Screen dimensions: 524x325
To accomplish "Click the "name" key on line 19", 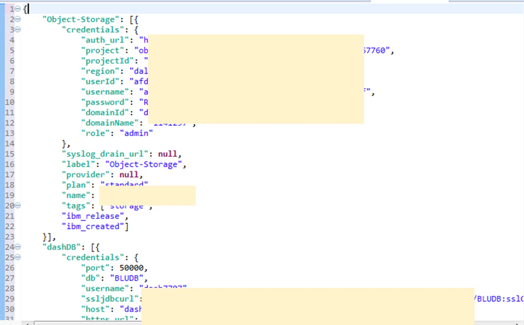I will pos(76,195).
